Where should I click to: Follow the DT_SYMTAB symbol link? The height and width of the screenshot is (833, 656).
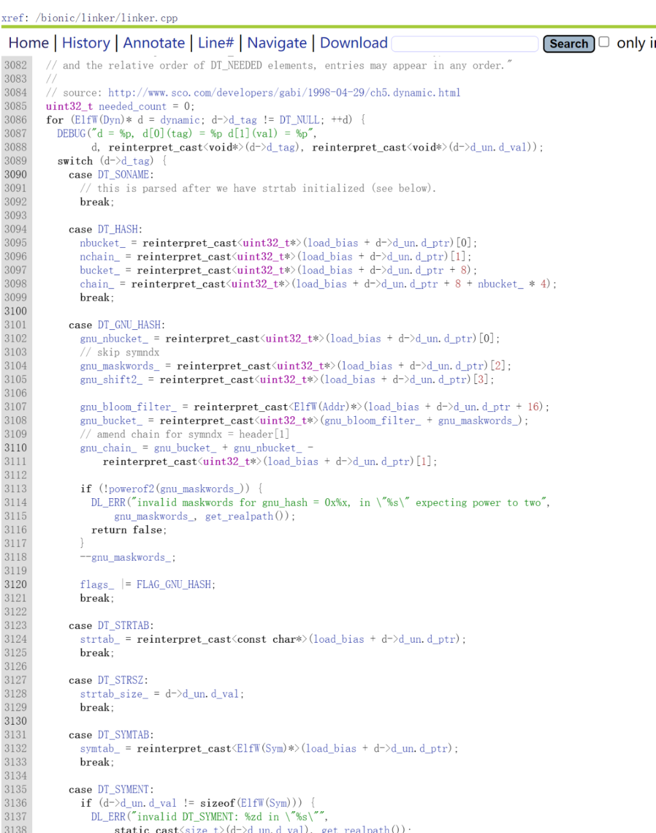pos(124,736)
